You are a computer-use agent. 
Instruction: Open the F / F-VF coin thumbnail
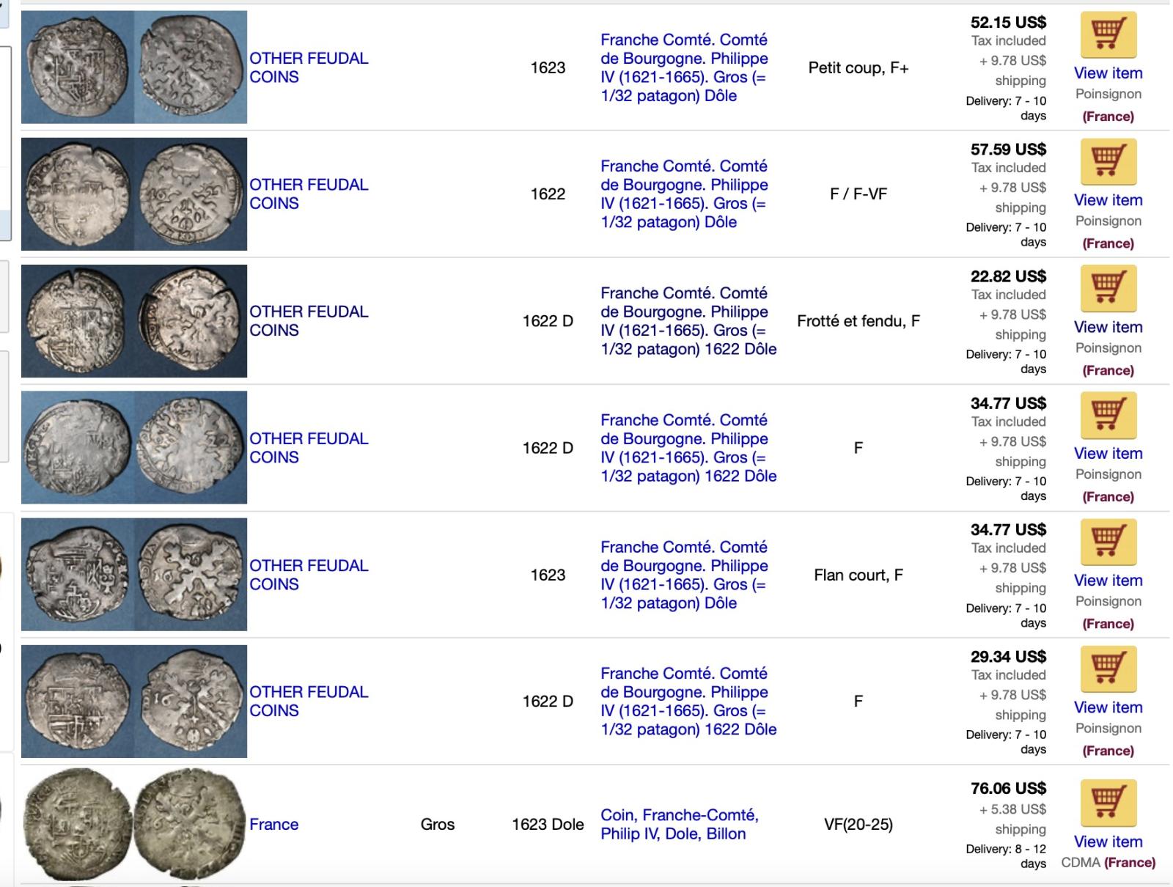coord(134,194)
